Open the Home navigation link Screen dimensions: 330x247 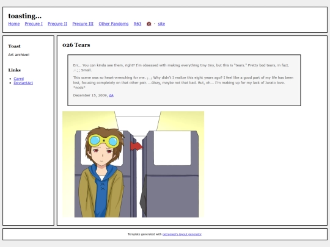pyautogui.click(x=14, y=24)
